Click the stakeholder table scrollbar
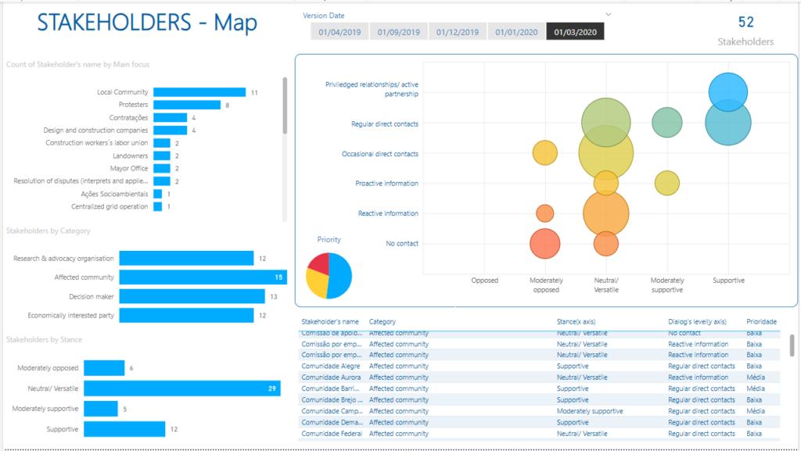The height and width of the screenshot is (451, 801). tap(792, 345)
